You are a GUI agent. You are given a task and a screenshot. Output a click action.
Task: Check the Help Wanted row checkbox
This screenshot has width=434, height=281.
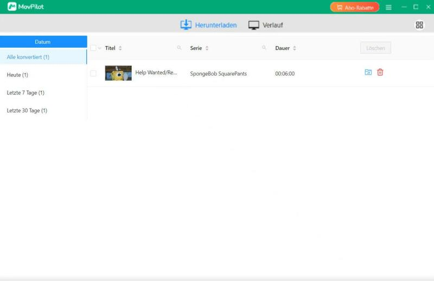93,73
